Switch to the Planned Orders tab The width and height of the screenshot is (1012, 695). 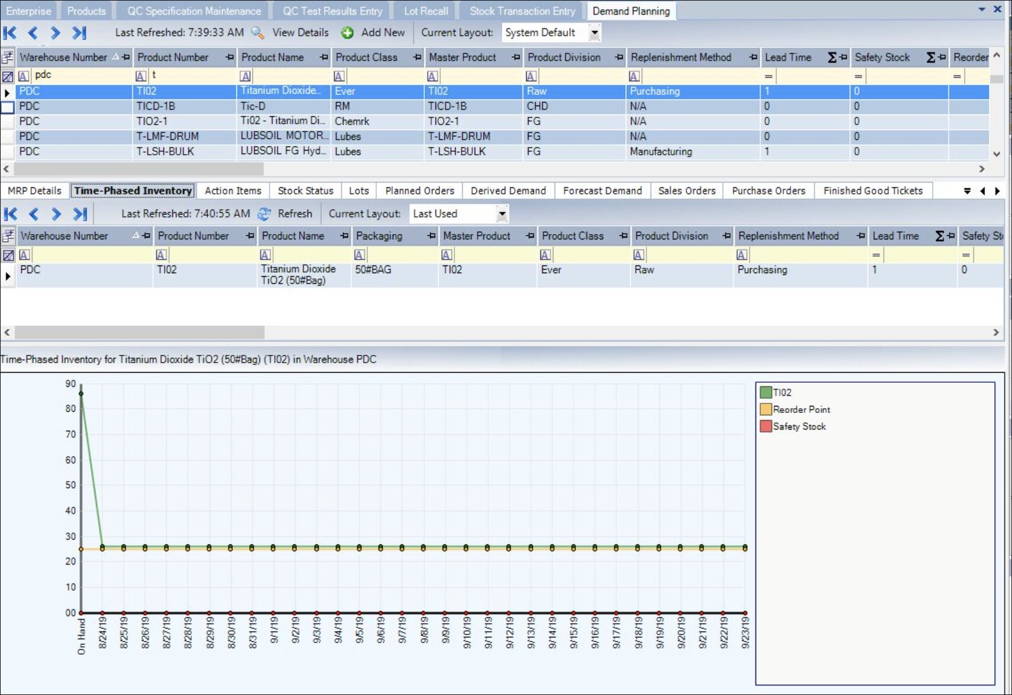(419, 191)
